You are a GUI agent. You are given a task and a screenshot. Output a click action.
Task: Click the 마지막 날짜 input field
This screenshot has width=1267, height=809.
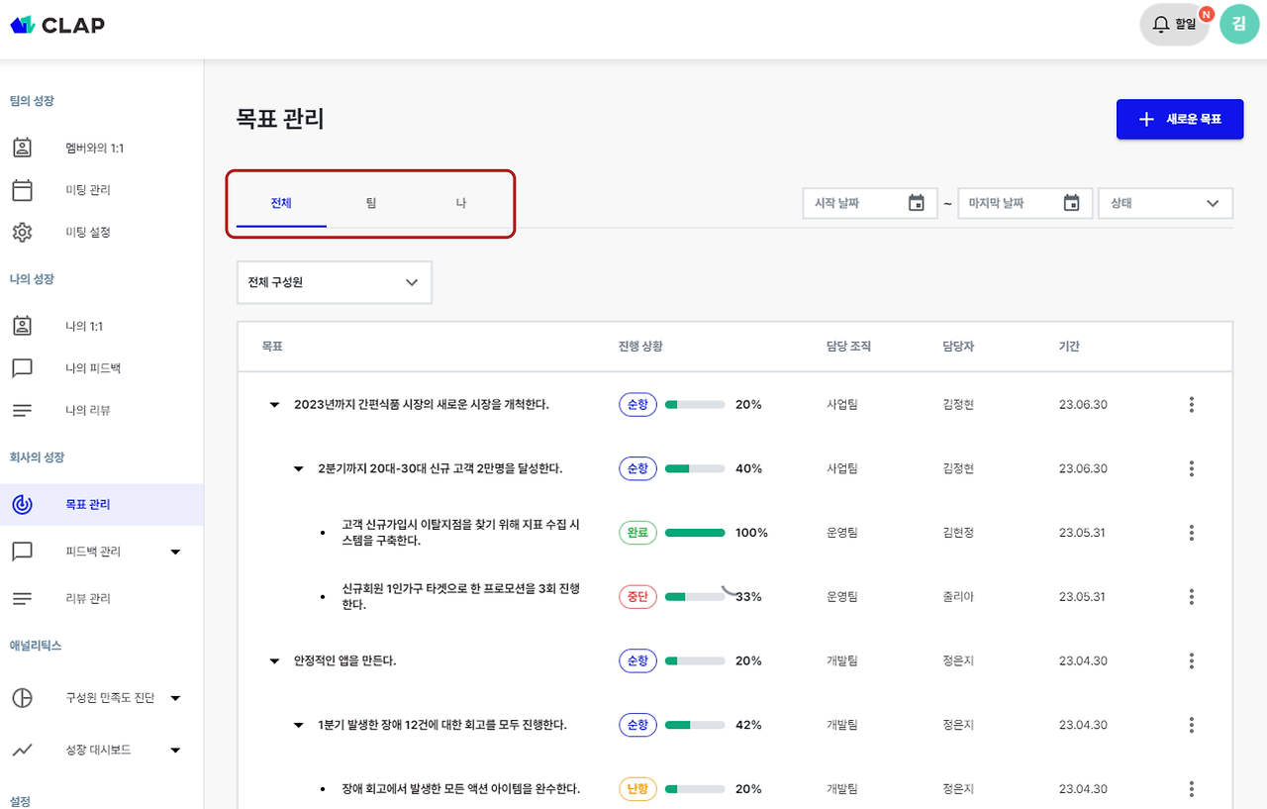pos(1025,203)
